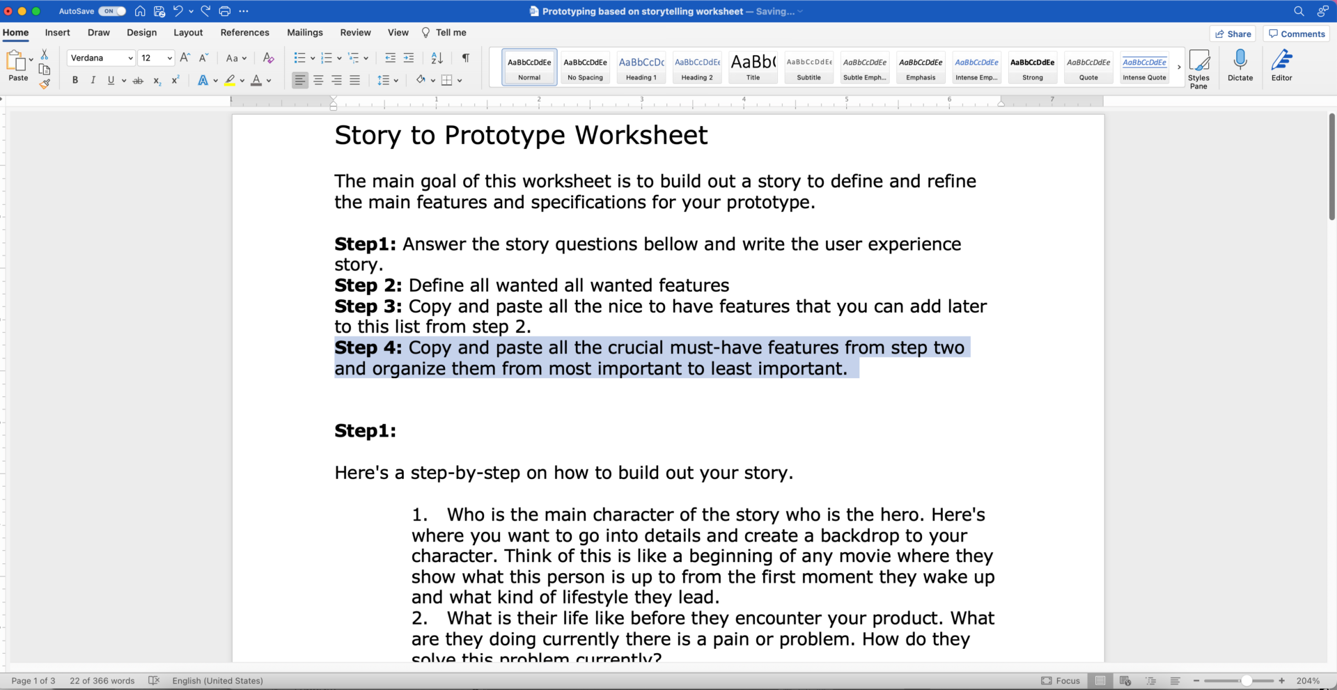Viewport: 1337px width, 690px height.
Task: Click the Redo arrow
Action: coord(206,11)
